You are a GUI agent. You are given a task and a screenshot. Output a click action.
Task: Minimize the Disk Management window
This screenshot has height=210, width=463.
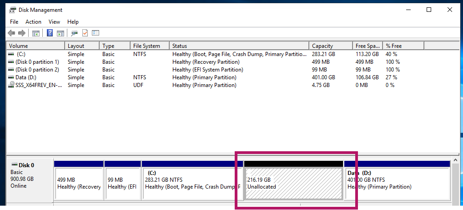409,10
